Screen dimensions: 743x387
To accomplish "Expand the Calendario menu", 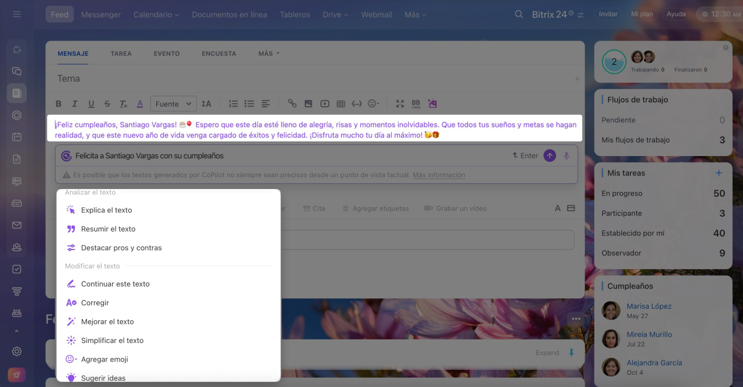I will pos(156,15).
